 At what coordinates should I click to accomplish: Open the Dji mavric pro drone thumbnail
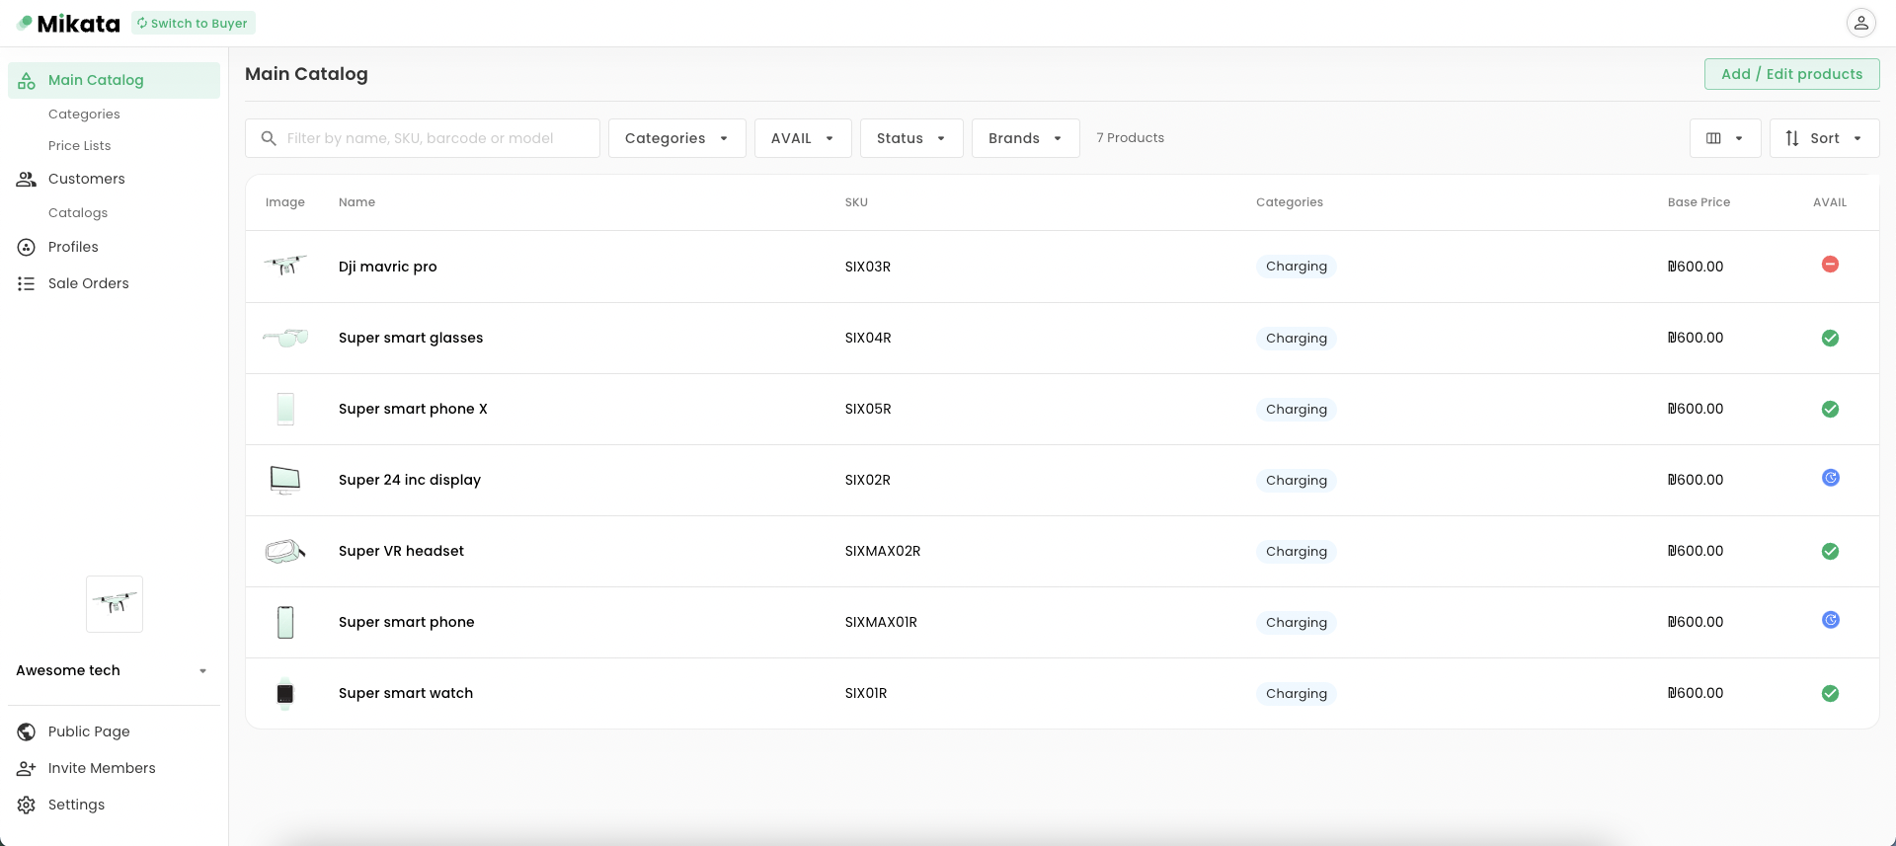(x=285, y=266)
